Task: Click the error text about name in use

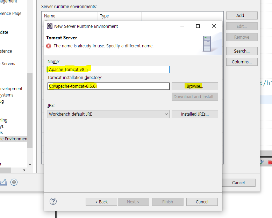Action: [103, 46]
